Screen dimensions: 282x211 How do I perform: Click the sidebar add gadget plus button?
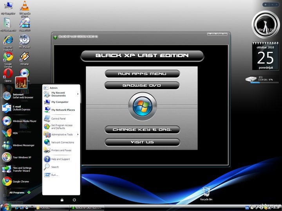[266, 5]
